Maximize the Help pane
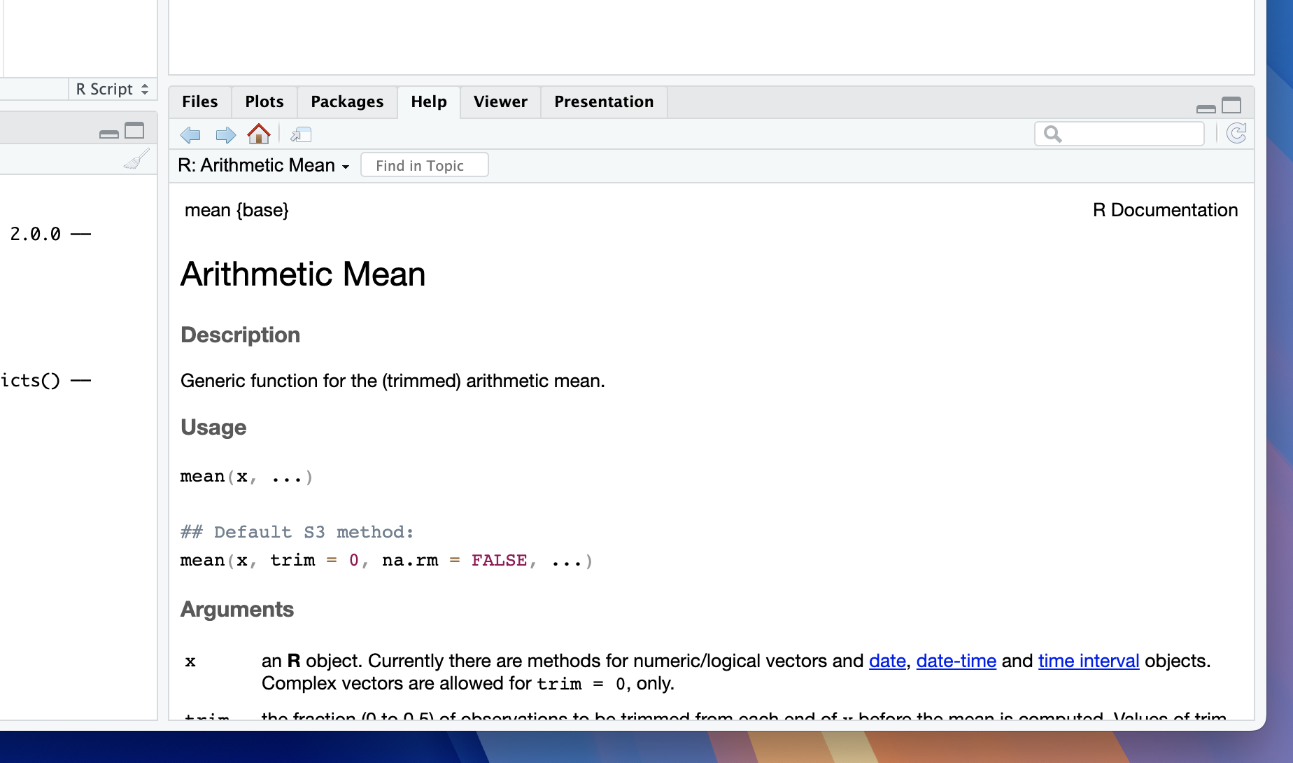This screenshot has height=763, width=1293. [1231, 106]
